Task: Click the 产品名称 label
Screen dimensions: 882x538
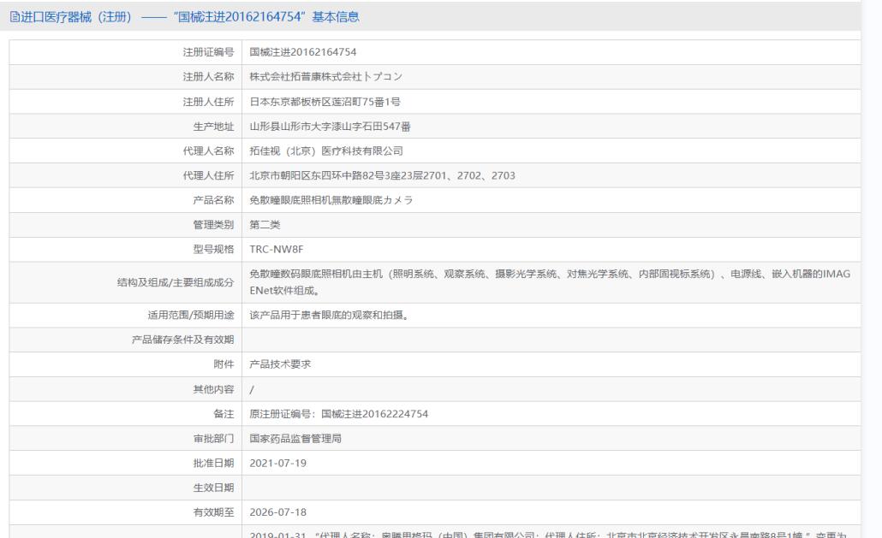Action: [x=213, y=200]
